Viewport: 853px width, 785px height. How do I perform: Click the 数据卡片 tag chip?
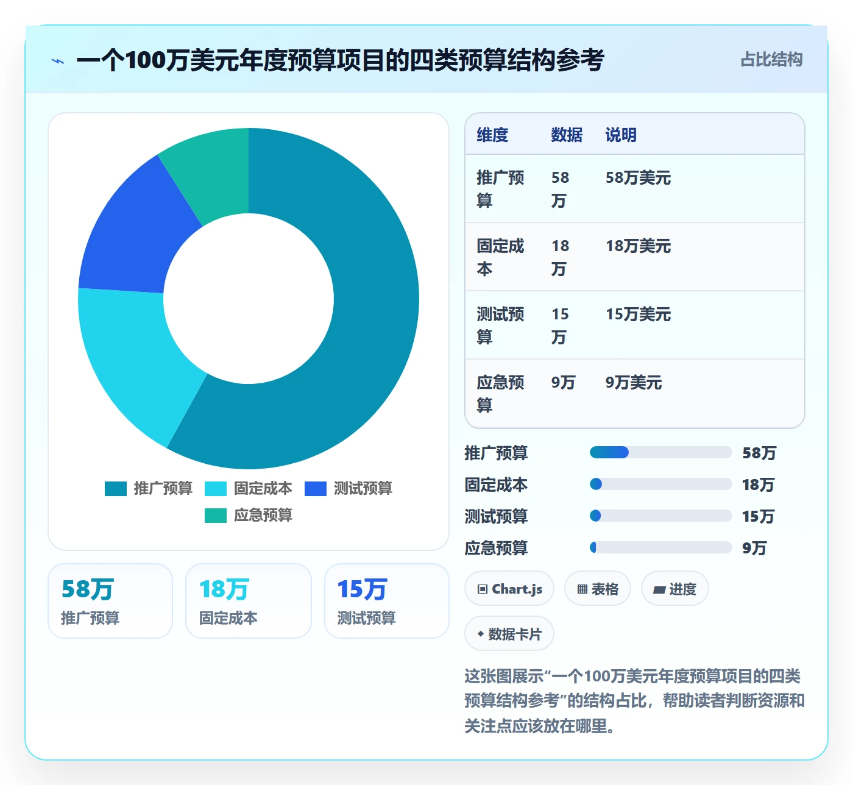pos(509,634)
